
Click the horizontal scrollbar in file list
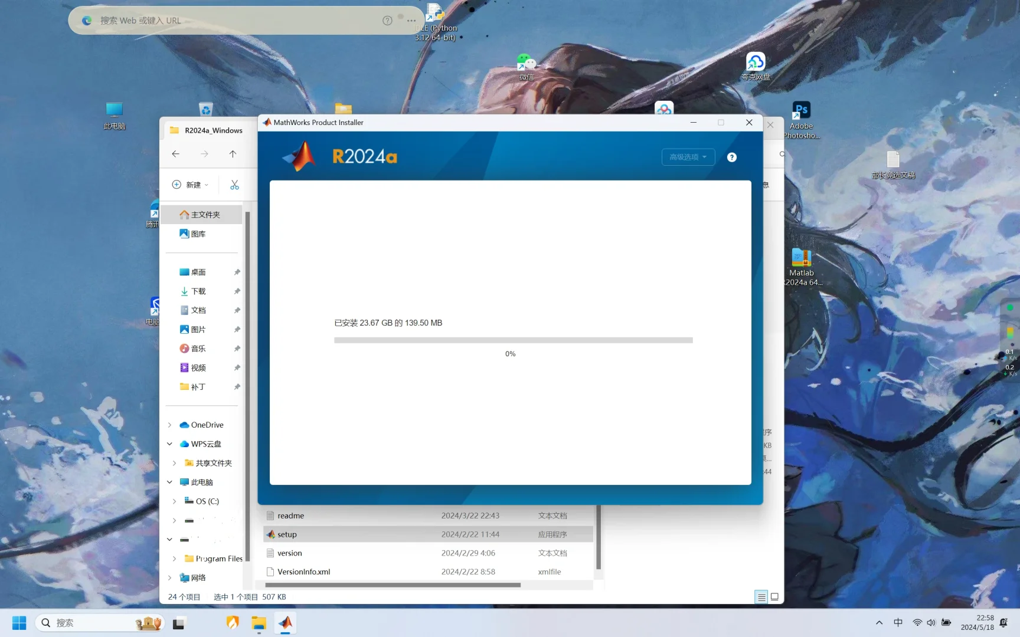click(393, 585)
